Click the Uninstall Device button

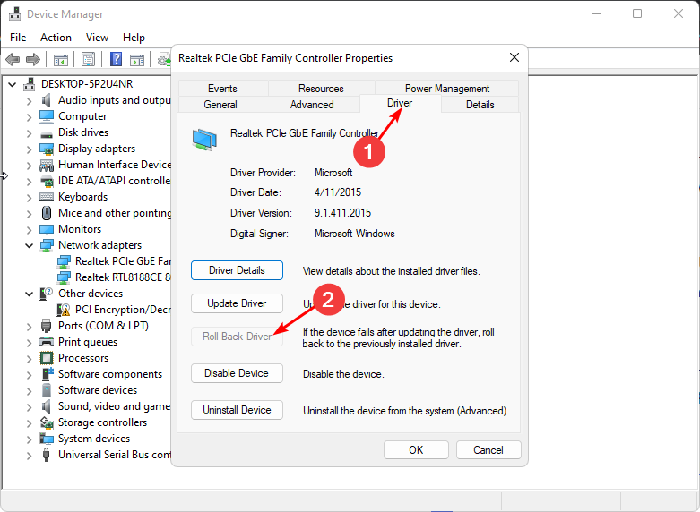tap(237, 410)
